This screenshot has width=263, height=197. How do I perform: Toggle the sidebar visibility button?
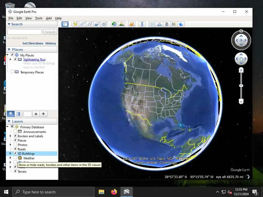[65, 24]
